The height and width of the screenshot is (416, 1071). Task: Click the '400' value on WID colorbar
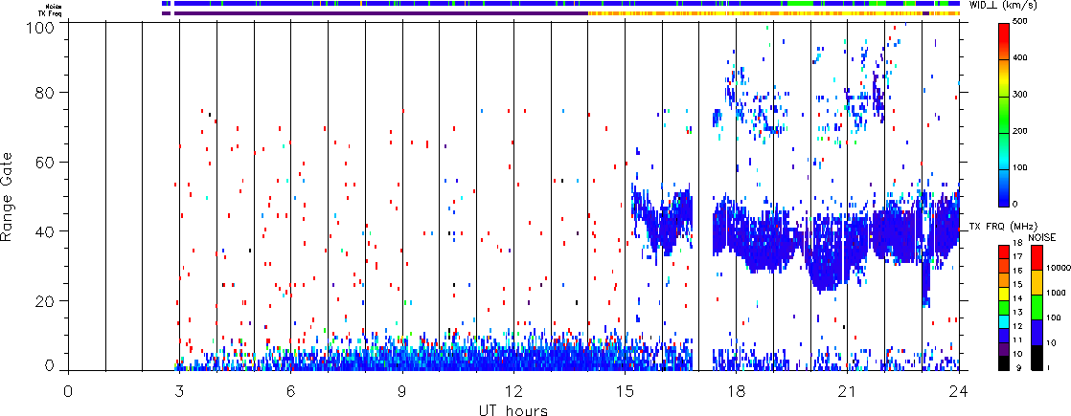(1022, 57)
